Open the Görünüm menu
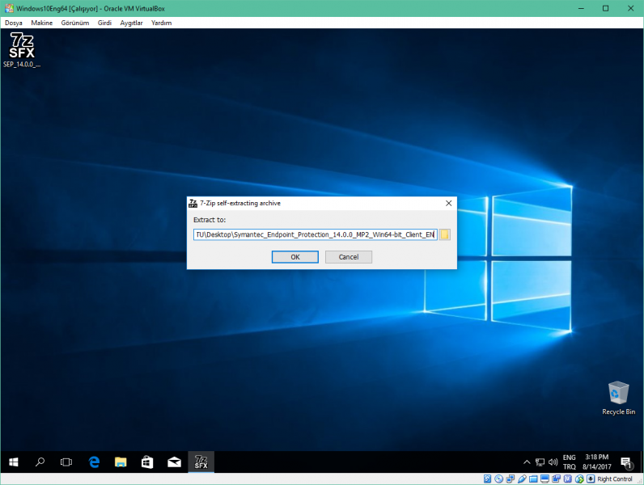Screen dimensions: 644x485 pyautogui.click(x=74, y=23)
